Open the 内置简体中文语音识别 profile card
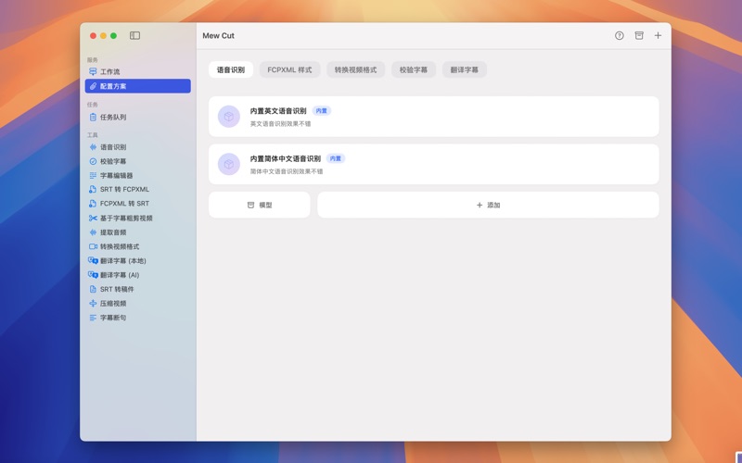 433,164
